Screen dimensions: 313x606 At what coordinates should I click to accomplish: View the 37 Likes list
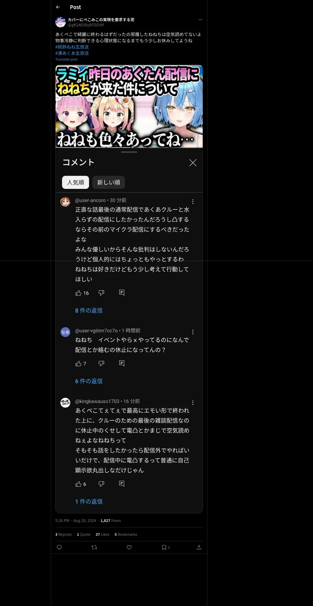click(103, 534)
